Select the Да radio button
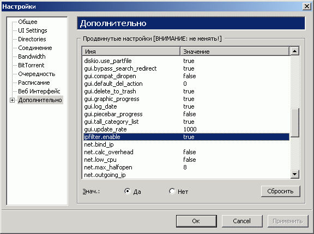 (128, 191)
